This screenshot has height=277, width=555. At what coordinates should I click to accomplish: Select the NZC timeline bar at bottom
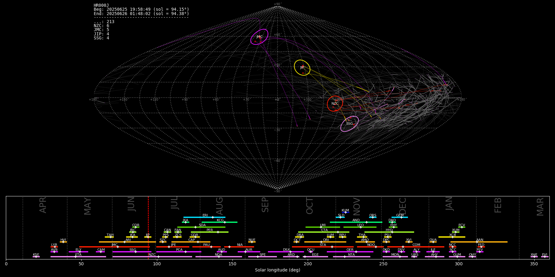[152, 257]
